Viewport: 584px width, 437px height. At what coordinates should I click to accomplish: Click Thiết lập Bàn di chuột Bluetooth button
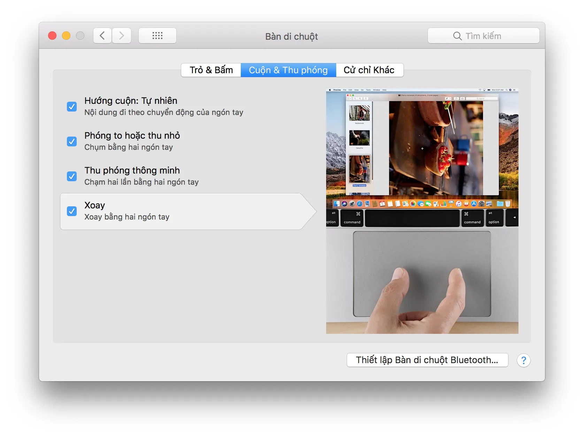click(x=427, y=360)
